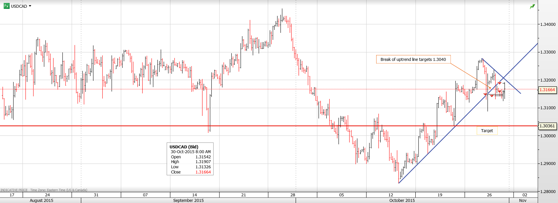Screen dimensions: 558x203
Task: Click the red 1.31664 current price tag
Action: [x=547, y=89]
